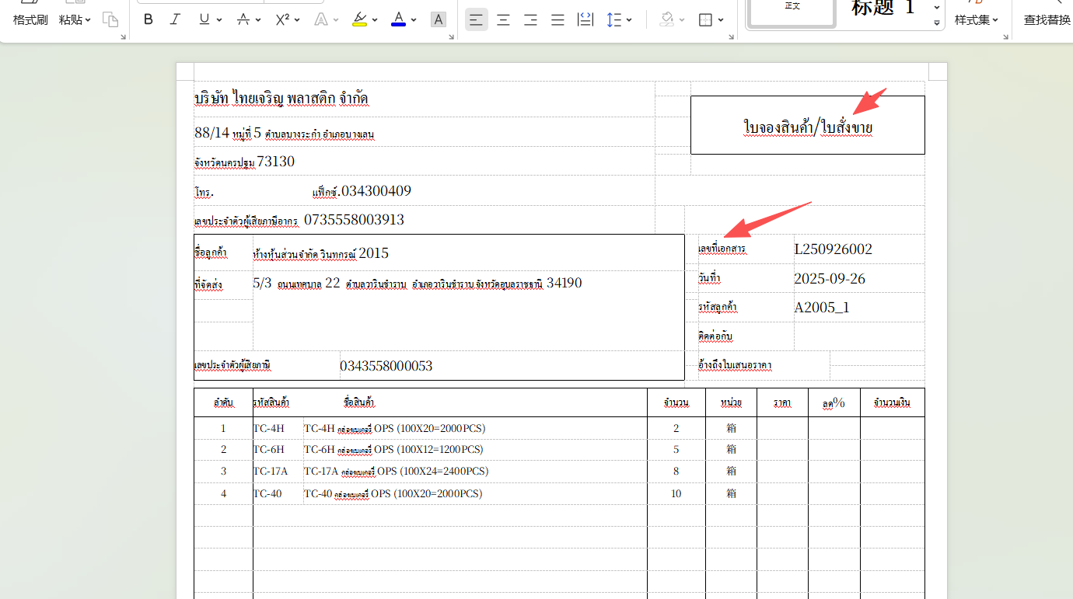Toggle bold formatting
Viewport: 1073px width, 599px height.
tap(149, 19)
